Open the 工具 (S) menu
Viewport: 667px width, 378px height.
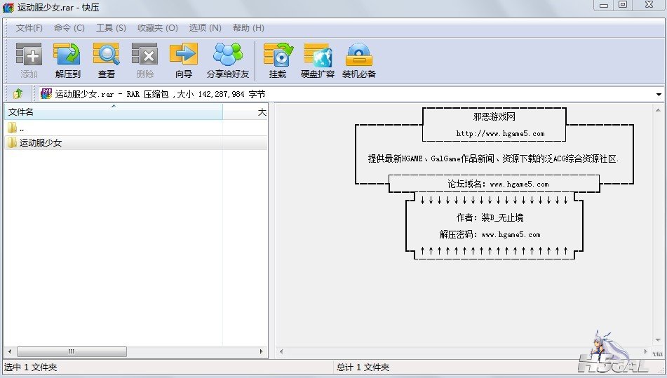pyautogui.click(x=111, y=28)
